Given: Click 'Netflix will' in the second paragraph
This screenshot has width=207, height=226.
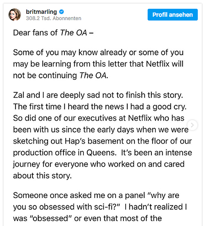Looking at the screenshot, I should click(165, 64).
